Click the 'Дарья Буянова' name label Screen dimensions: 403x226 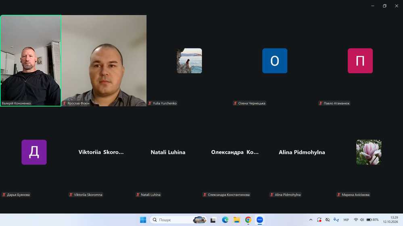pyautogui.click(x=18, y=195)
